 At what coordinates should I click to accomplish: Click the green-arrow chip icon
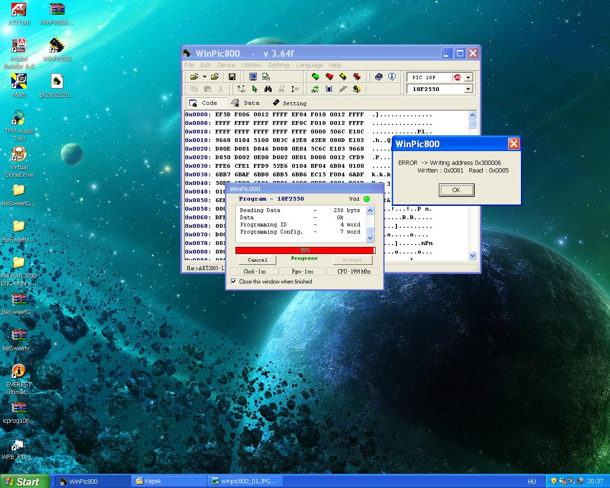315,77
